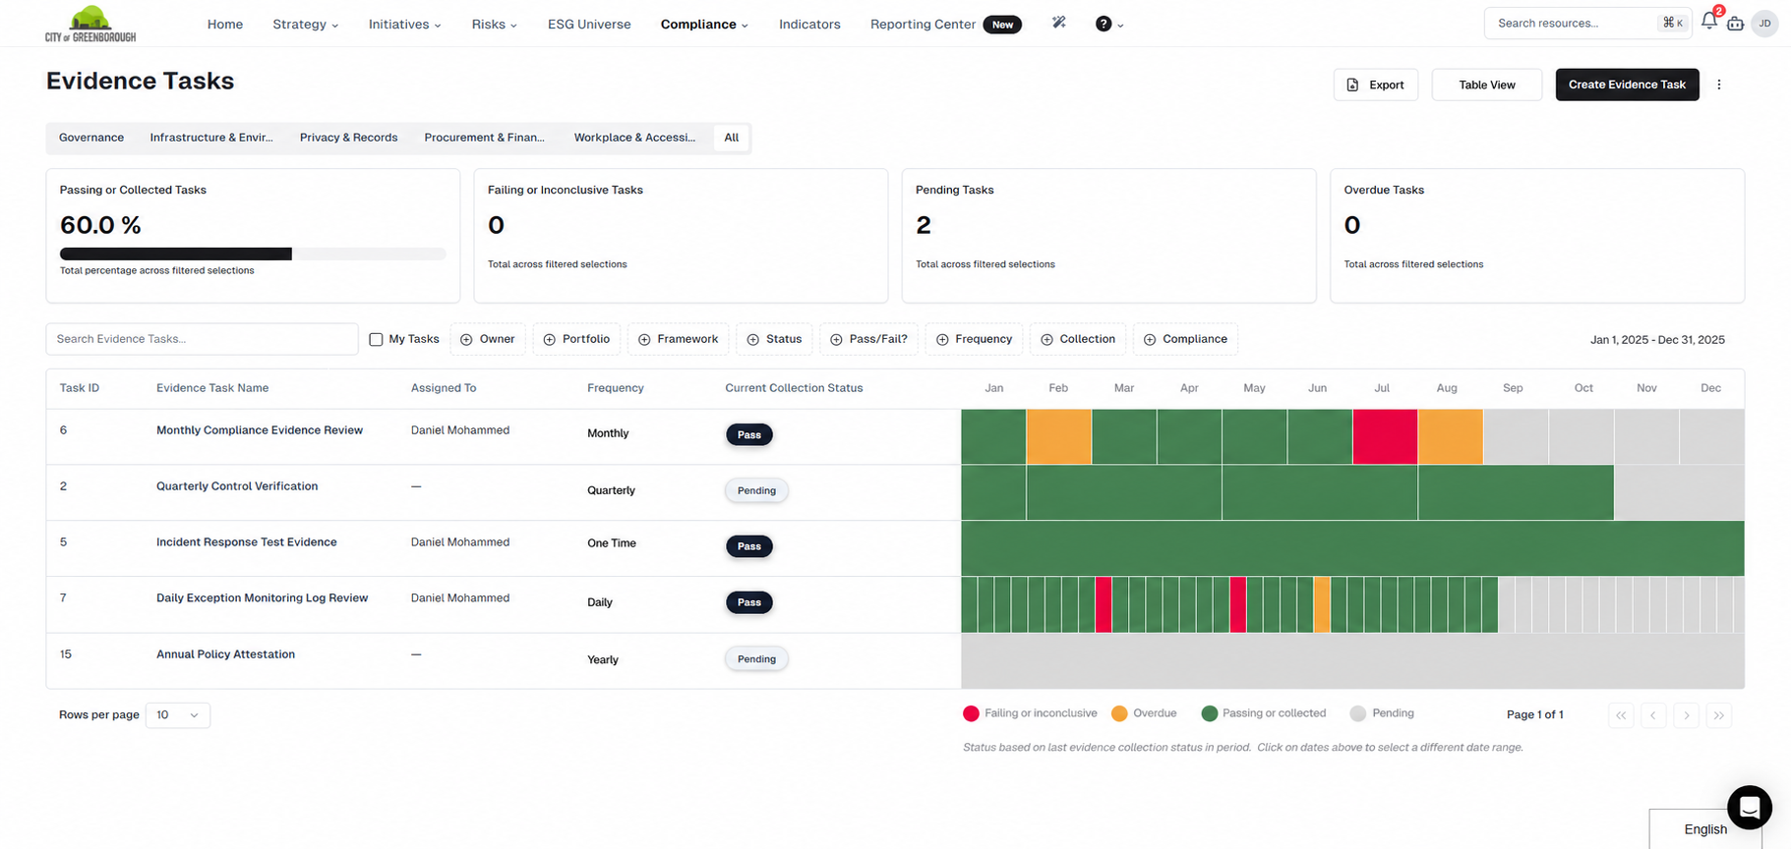Switch to Table View

[x=1487, y=85]
